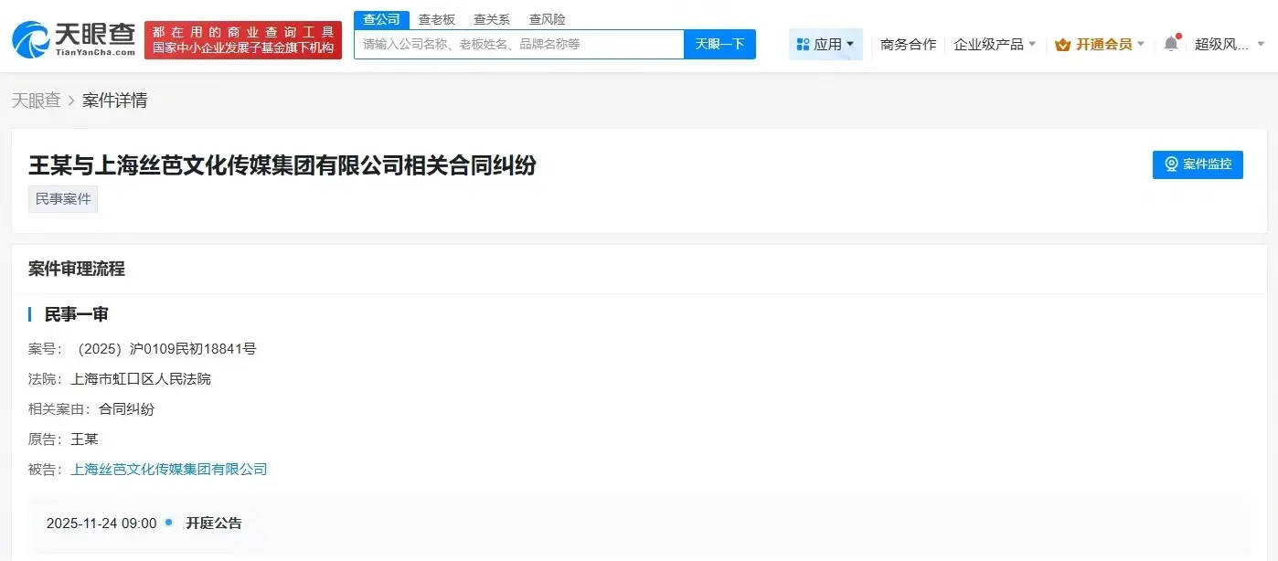Click the 应用 grid icon
Screen dimensions: 1278x561
(x=804, y=44)
